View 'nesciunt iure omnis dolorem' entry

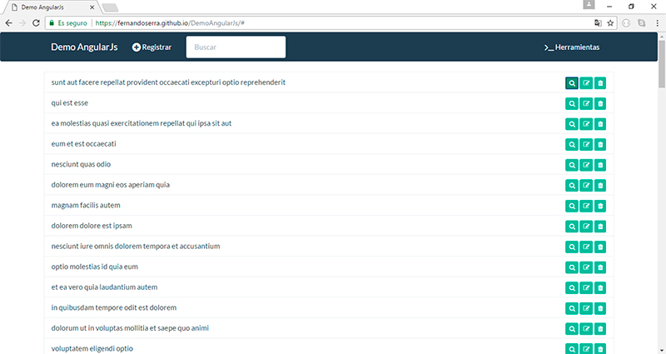point(572,247)
